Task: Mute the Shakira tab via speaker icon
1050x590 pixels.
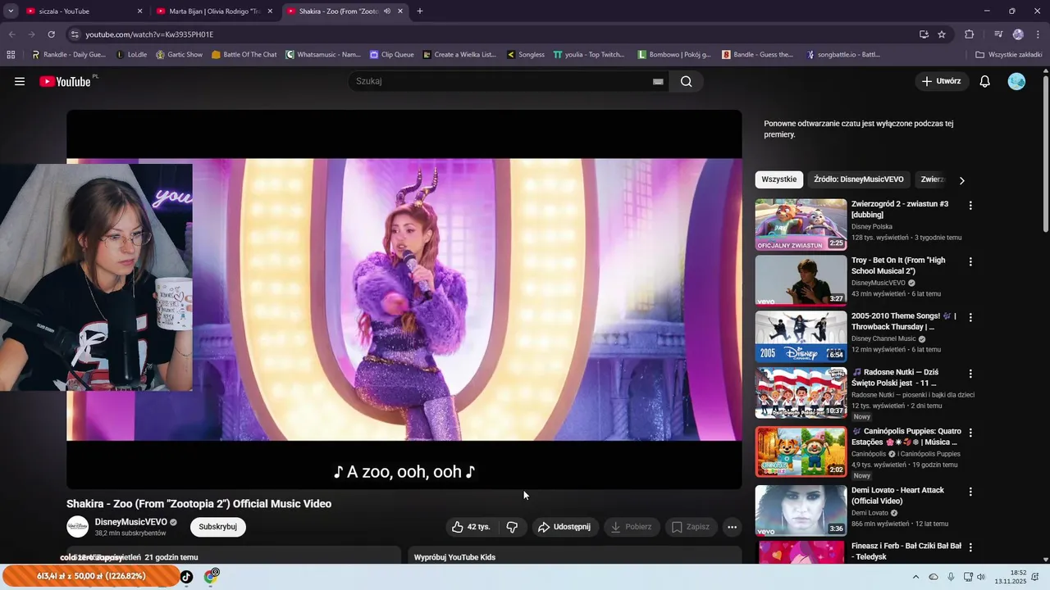Action: click(387, 11)
